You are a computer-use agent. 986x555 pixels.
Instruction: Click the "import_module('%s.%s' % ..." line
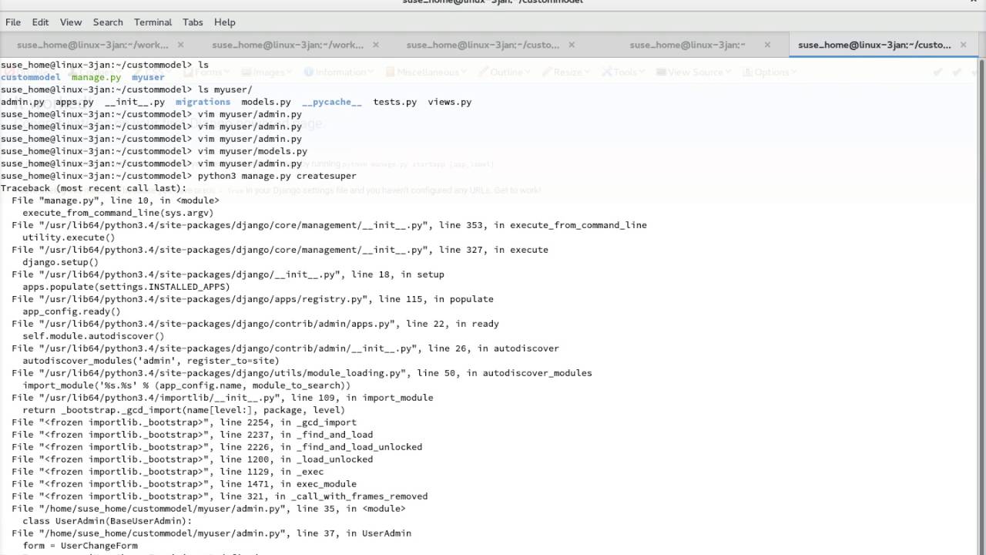(x=186, y=385)
